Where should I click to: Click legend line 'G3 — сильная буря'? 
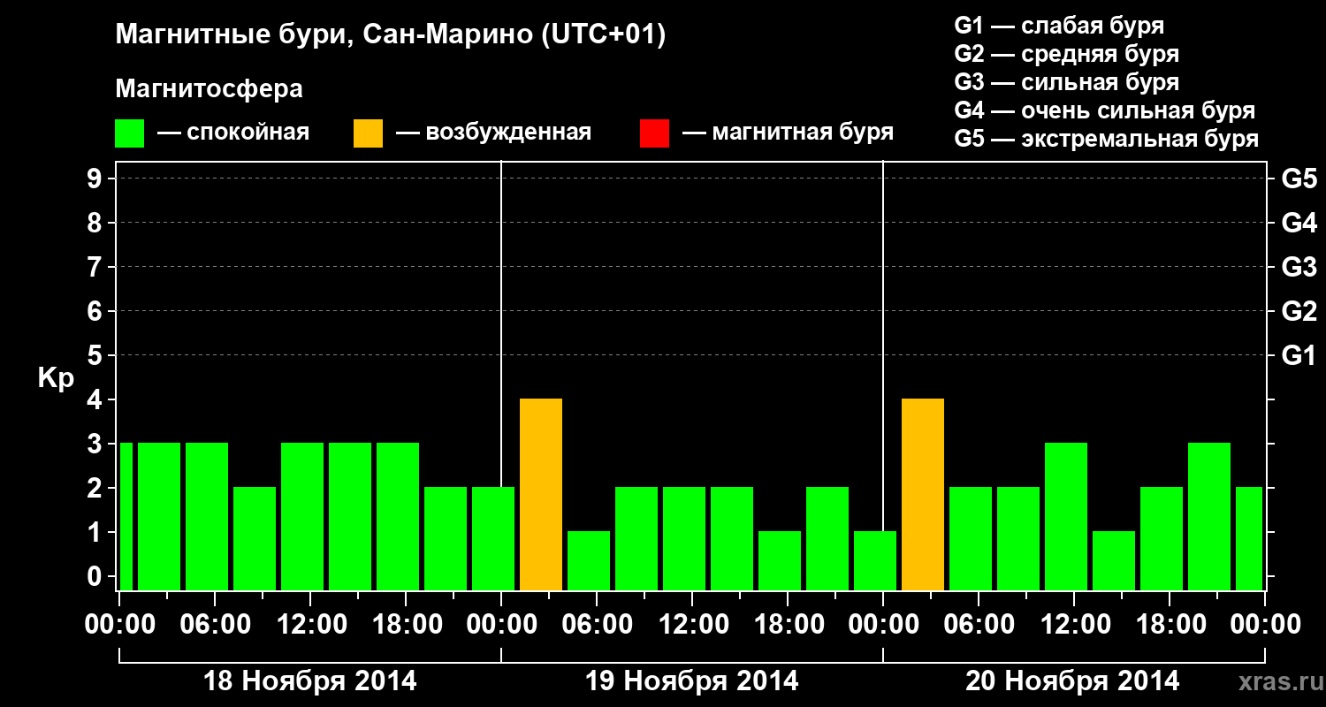1066,82
